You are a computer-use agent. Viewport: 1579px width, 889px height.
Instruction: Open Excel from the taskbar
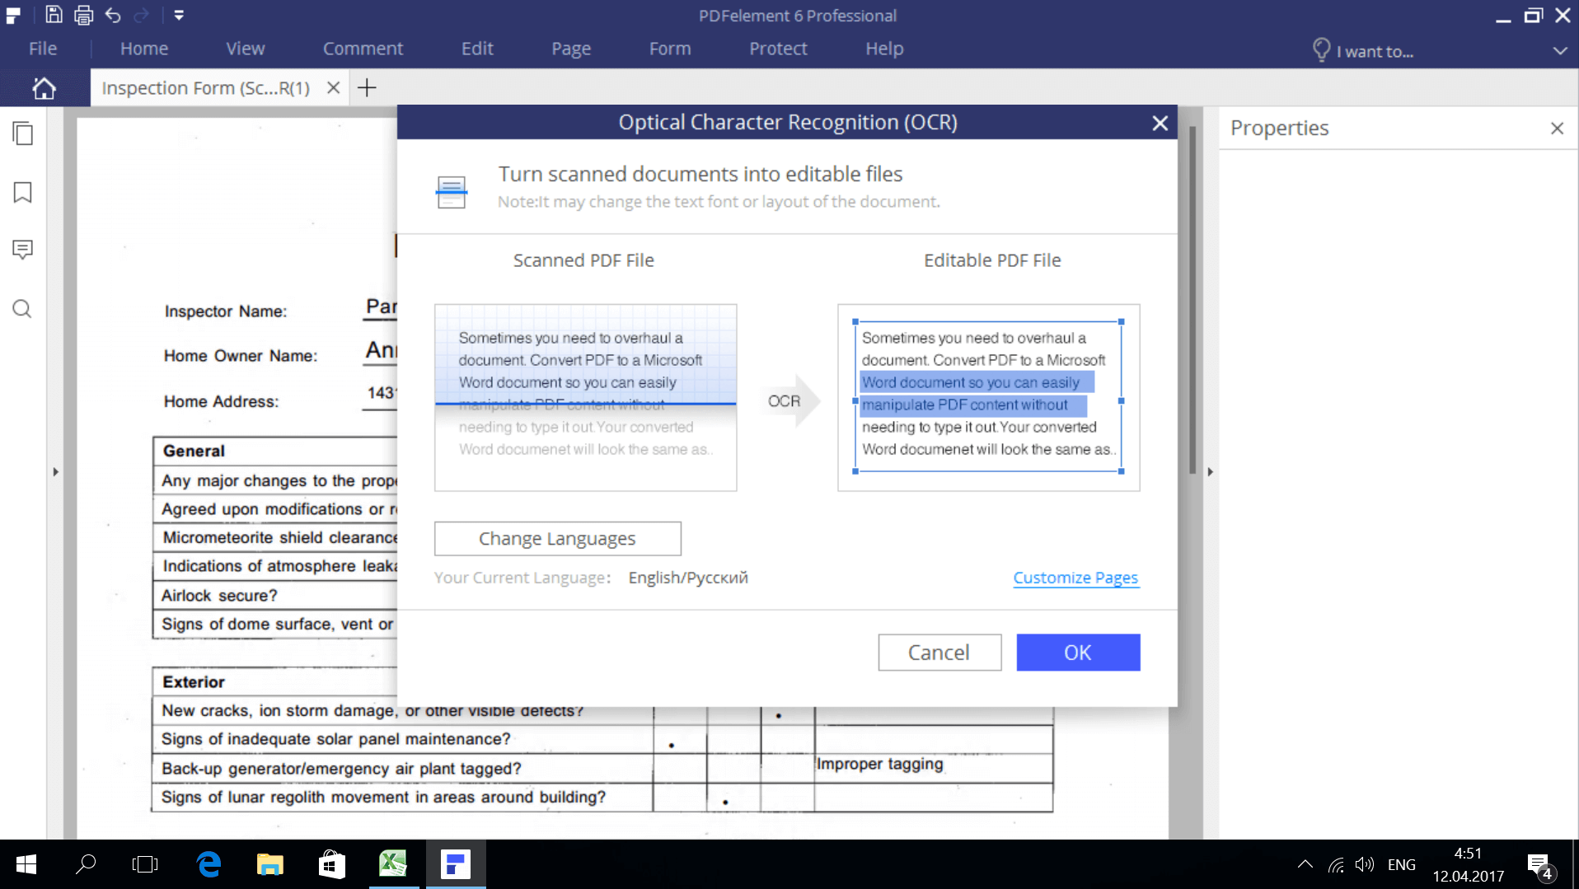click(394, 863)
